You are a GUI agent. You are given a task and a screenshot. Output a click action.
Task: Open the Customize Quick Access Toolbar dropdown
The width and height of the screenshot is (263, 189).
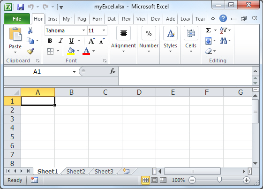61,7
